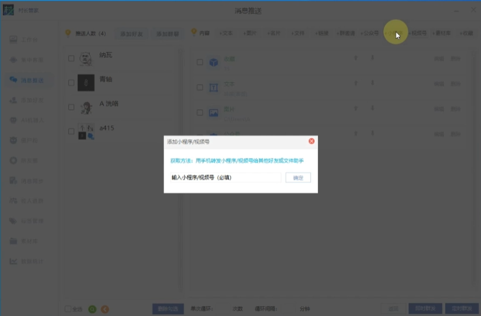Click the text icon of 文本 row
Screen dimensions: 481x316
[214, 87]
